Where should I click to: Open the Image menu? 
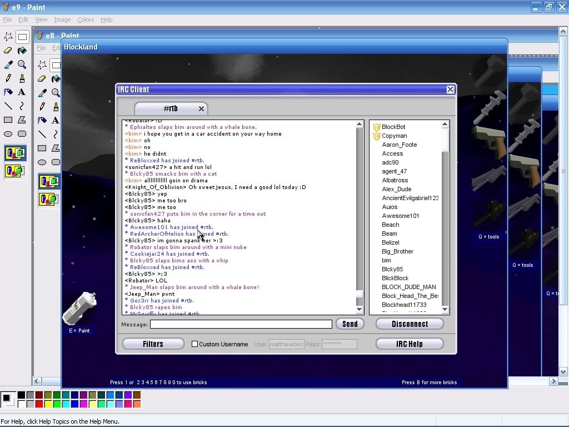tap(62, 19)
